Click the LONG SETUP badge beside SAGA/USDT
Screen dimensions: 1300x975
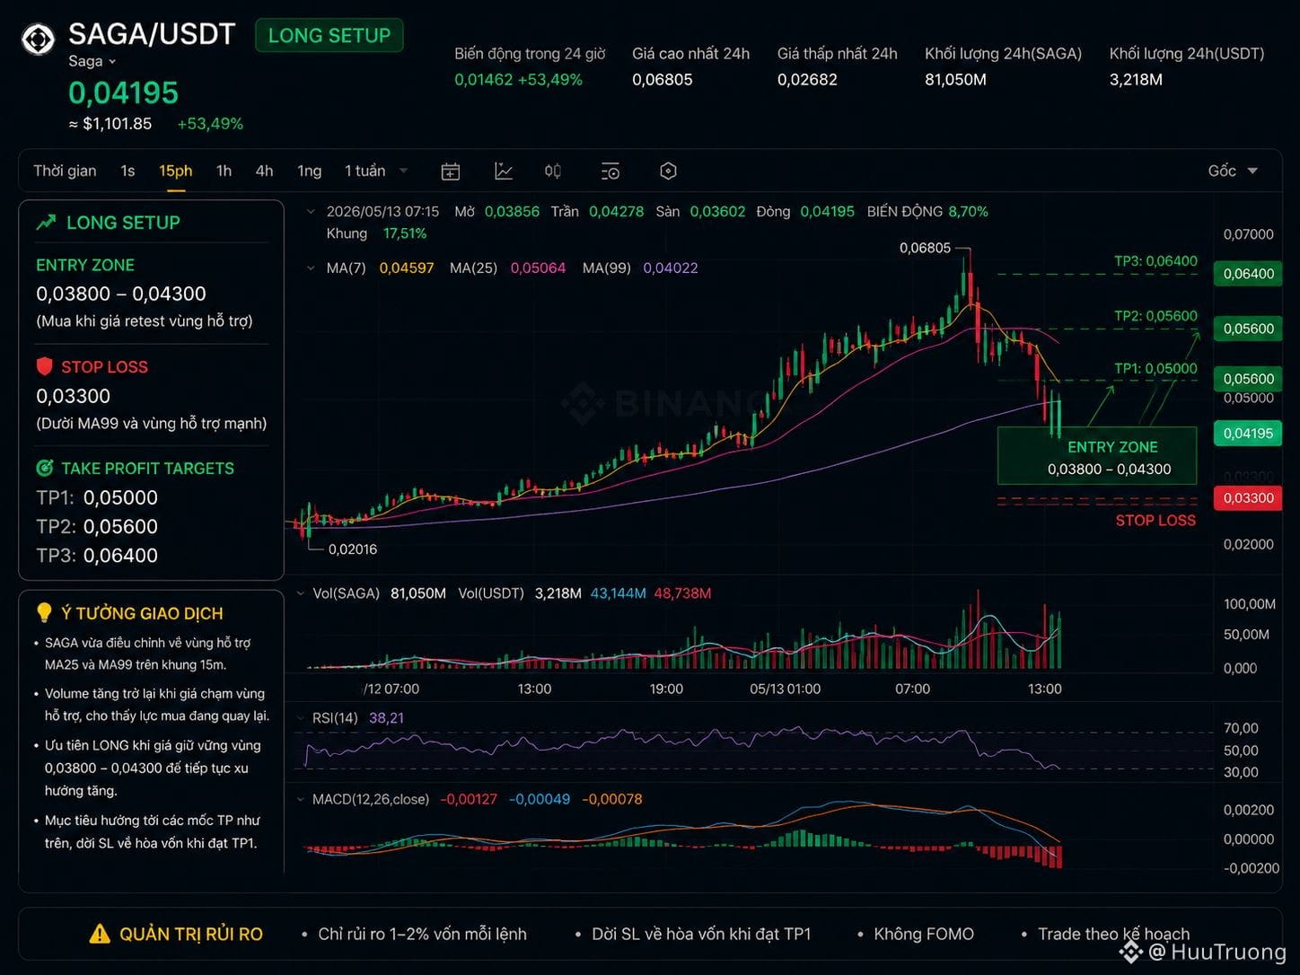tap(329, 35)
